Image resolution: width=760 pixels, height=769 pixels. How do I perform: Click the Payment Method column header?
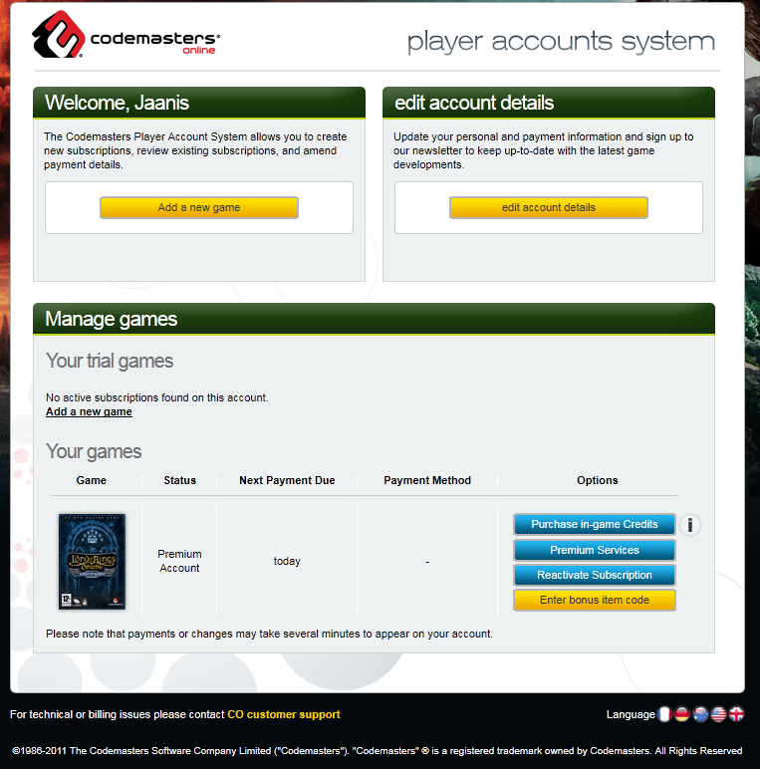tap(427, 480)
